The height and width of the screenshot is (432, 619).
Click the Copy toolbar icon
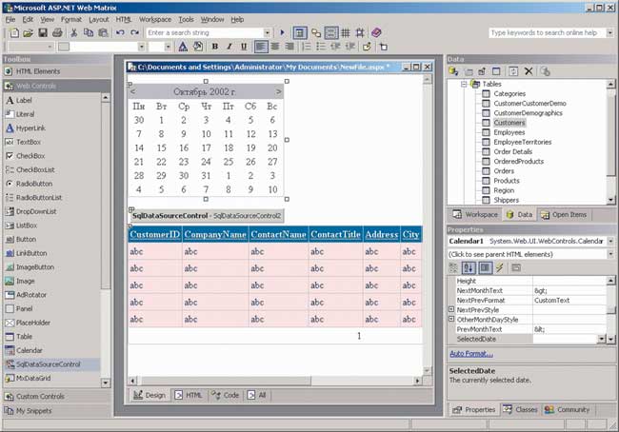(89, 32)
